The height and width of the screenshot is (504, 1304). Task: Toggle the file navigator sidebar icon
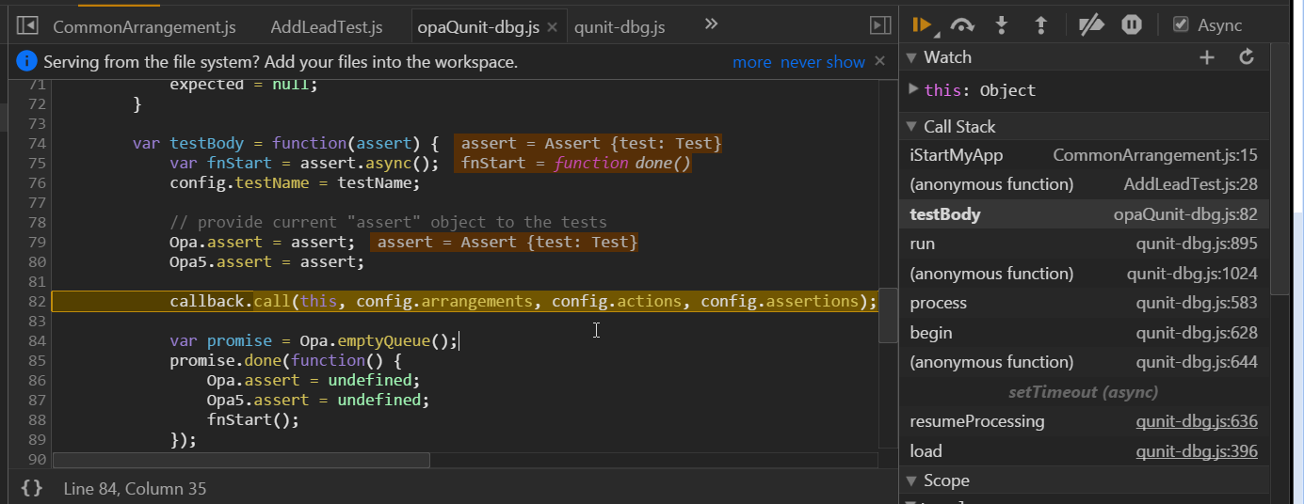[x=27, y=26]
